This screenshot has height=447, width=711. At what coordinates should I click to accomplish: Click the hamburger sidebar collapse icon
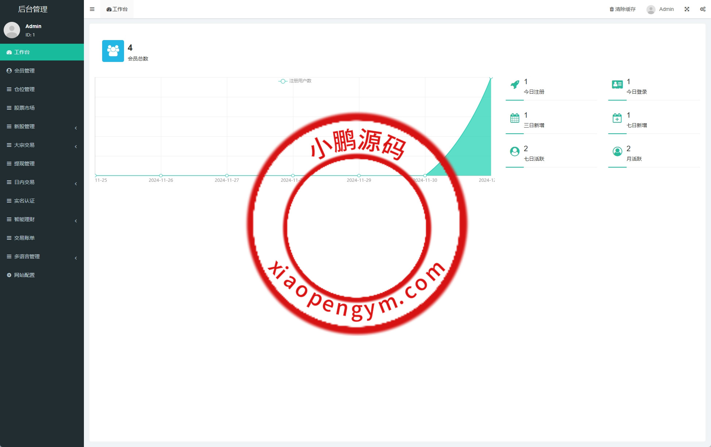click(92, 9)
